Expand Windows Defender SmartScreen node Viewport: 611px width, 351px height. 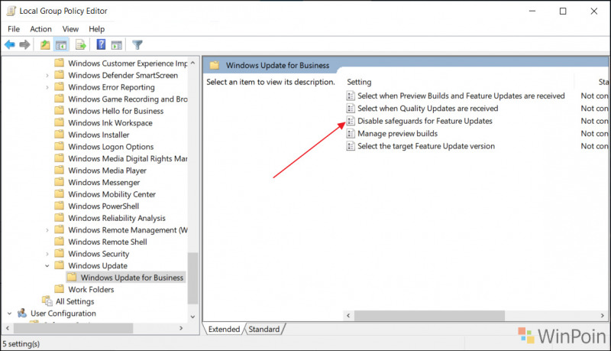point(47,75)
